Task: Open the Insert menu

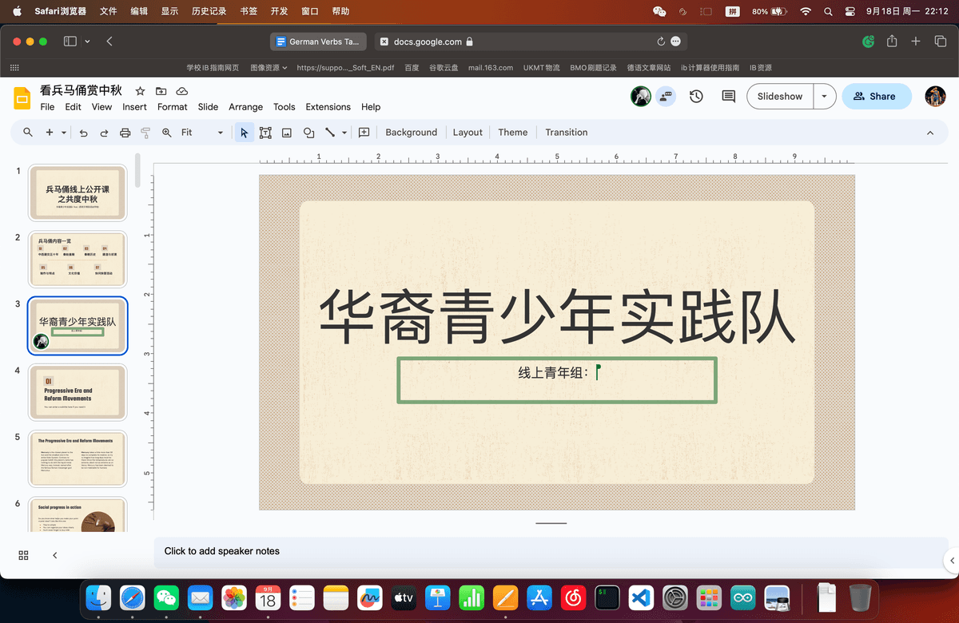Action: tap(134, 107)
